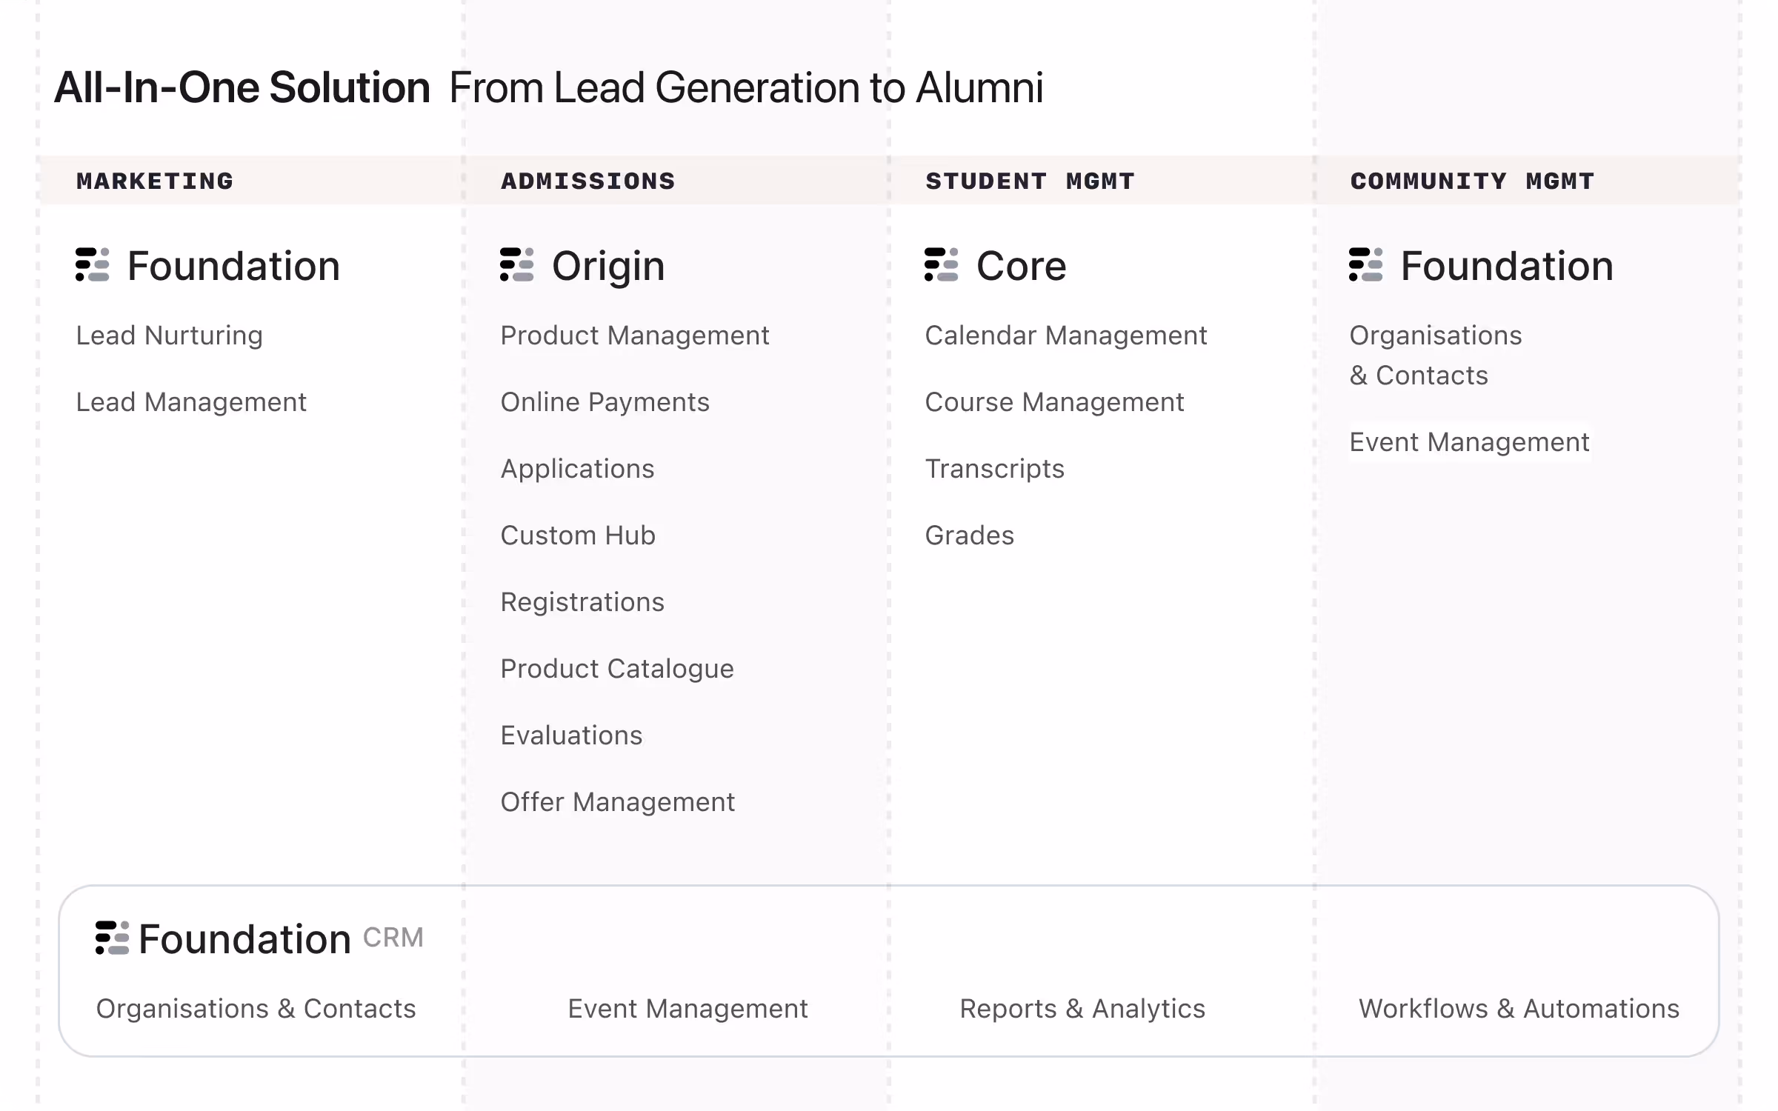Image resolution: width=1778 pixels, height=1111 pixels.
Task: Select the Offer Management link
Action: pyautogui.click(x=617, y=802)
